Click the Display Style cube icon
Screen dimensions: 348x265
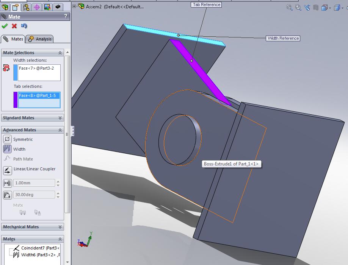337,8
